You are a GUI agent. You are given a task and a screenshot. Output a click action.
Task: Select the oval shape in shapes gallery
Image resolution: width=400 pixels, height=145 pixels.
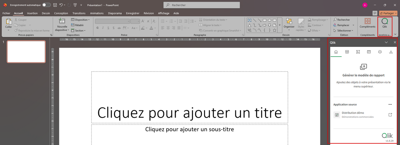point(269,20)
